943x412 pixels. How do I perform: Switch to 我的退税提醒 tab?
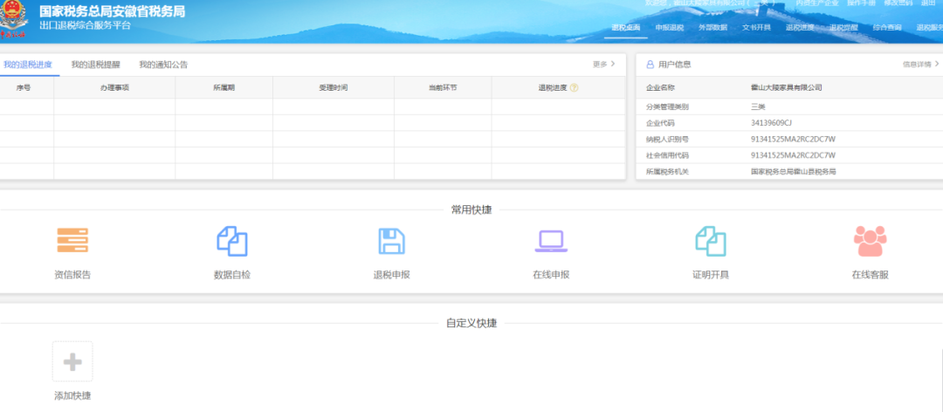96,65
